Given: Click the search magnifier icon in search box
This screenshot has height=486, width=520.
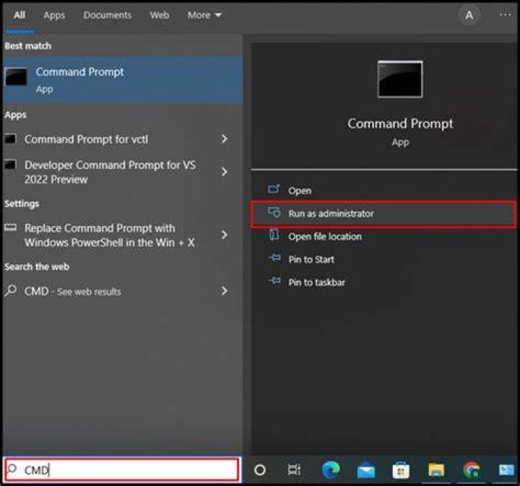Looking at the screenshot, I should (x=12, y=469).
